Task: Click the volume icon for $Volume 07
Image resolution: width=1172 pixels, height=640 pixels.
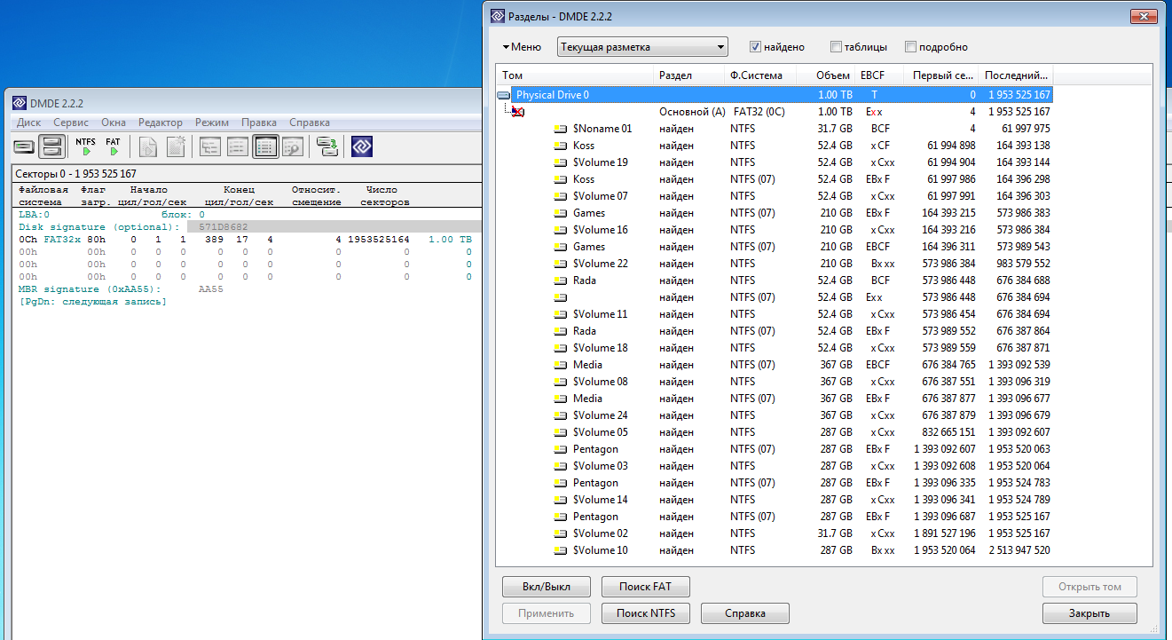Action: (x=560, y=196)
